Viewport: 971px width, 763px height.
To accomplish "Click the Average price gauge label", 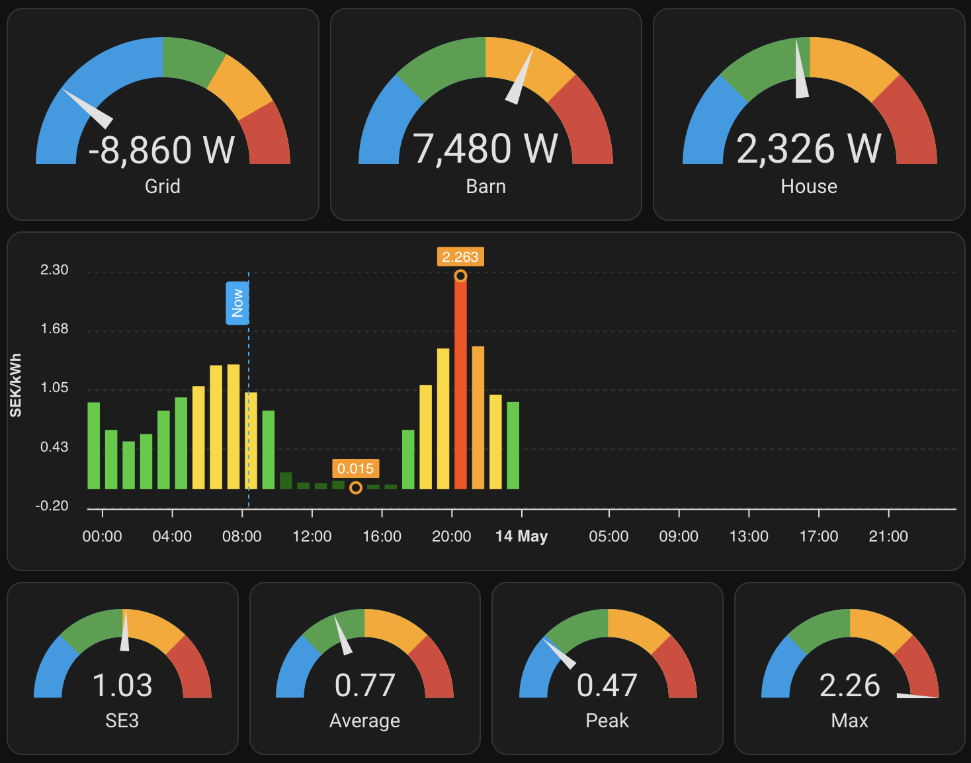I will (364, 721).
